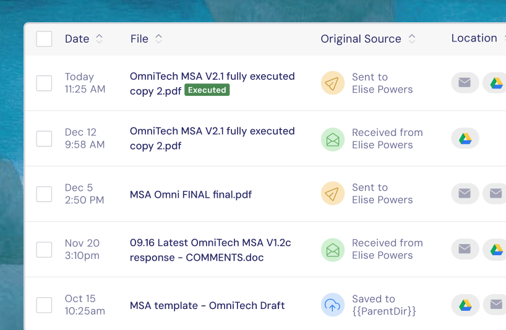Tick the Oct 15 row checkbox
Screen dimensions: 506x330
point(44,305)
